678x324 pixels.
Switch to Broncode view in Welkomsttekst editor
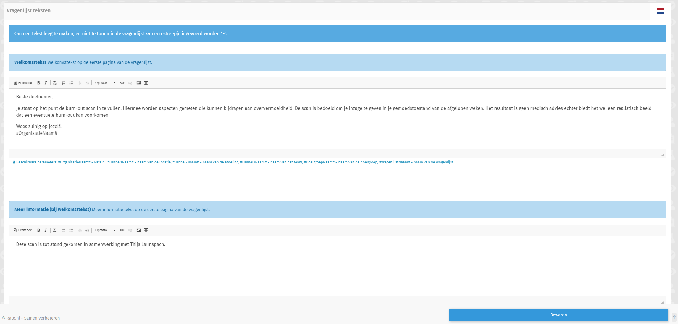(23, 83)
